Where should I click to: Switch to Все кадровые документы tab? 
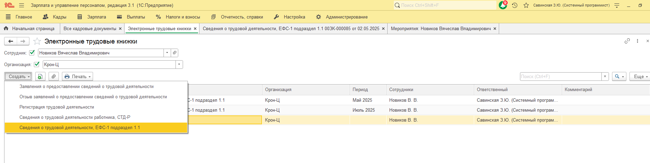click(x=90, y=29)
